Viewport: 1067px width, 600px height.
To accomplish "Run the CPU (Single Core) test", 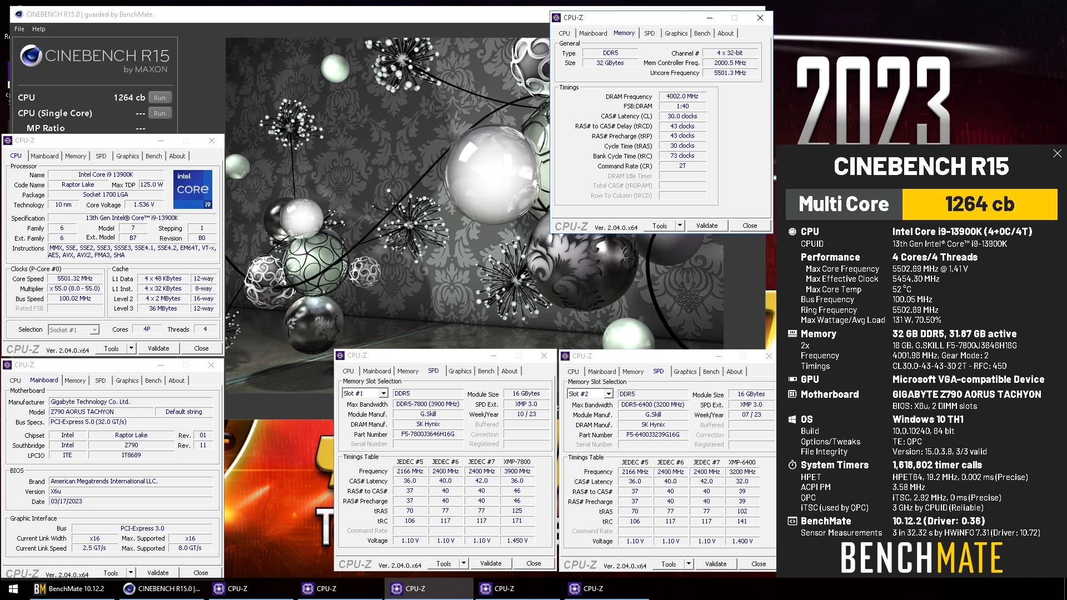I will [159, 113].
